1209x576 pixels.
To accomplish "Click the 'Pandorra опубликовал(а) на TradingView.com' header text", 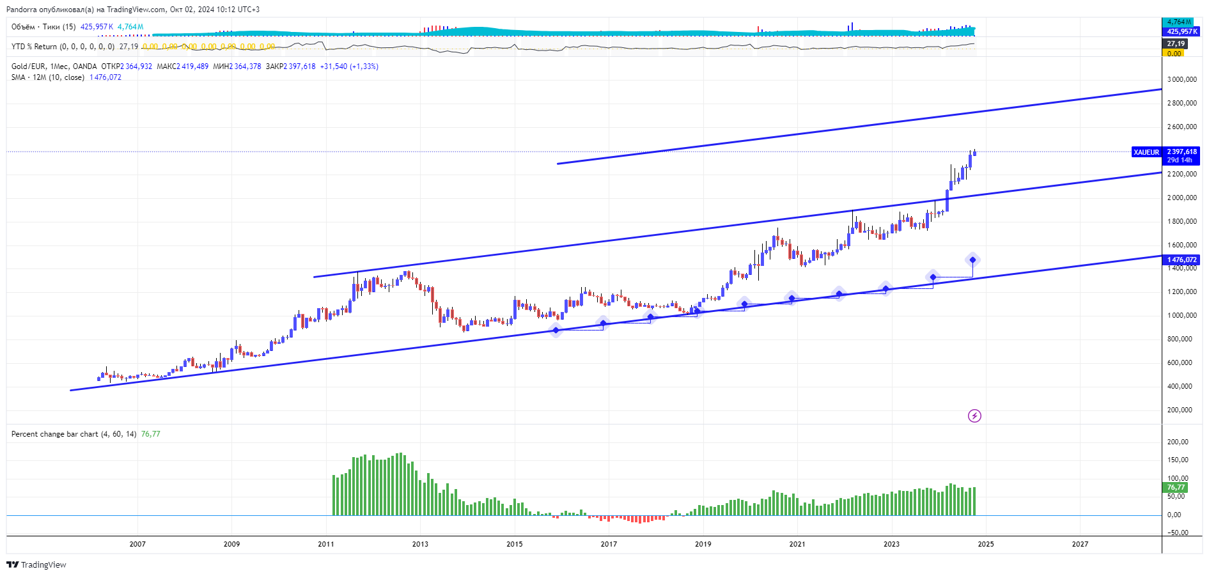I will pyautogui.click(x=86, y=10).
